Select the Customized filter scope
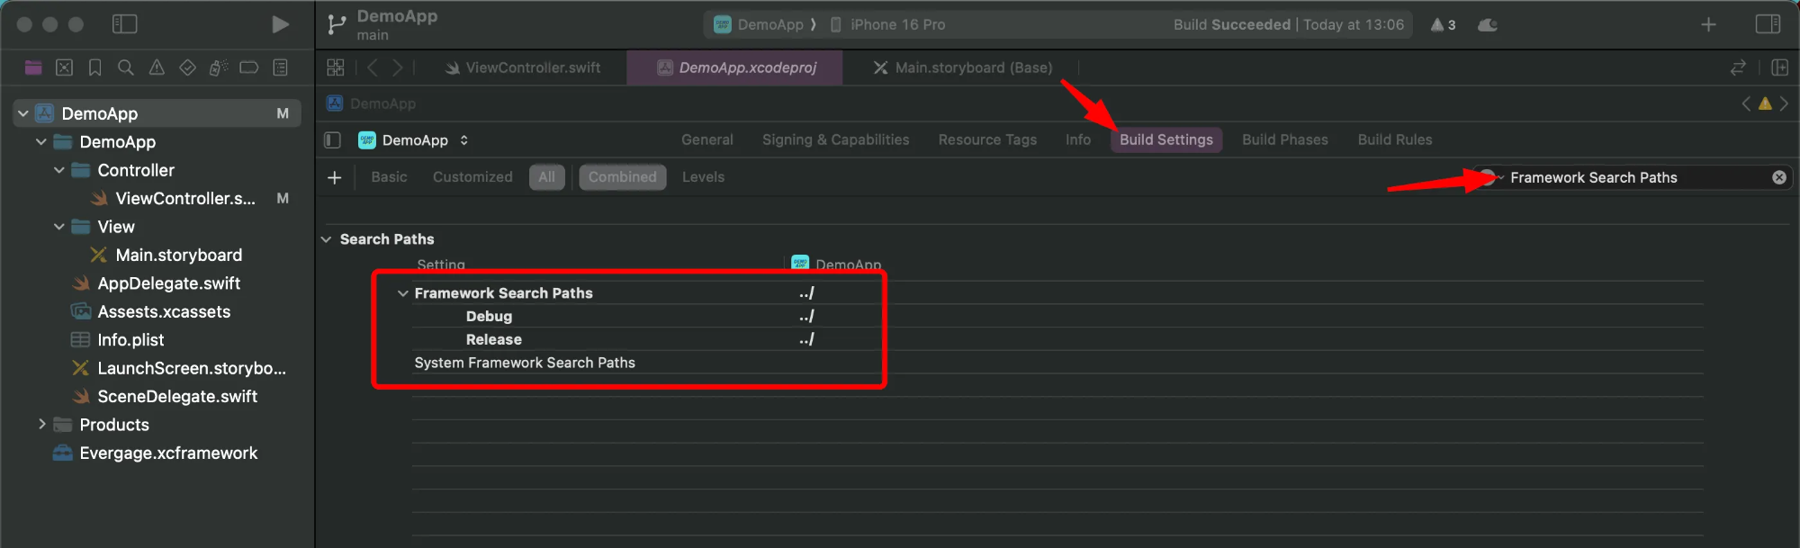The image size is (1800, 548). pos(472,177)
